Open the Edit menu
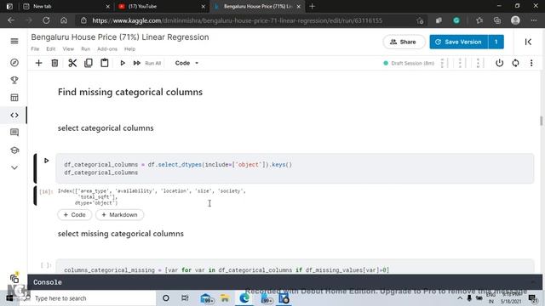This screenshot has width=545, height=306. [x=51, y=49]
